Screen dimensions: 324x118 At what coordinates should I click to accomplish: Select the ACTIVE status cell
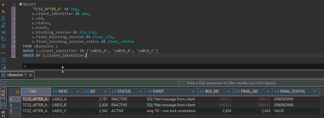[127, 111]
